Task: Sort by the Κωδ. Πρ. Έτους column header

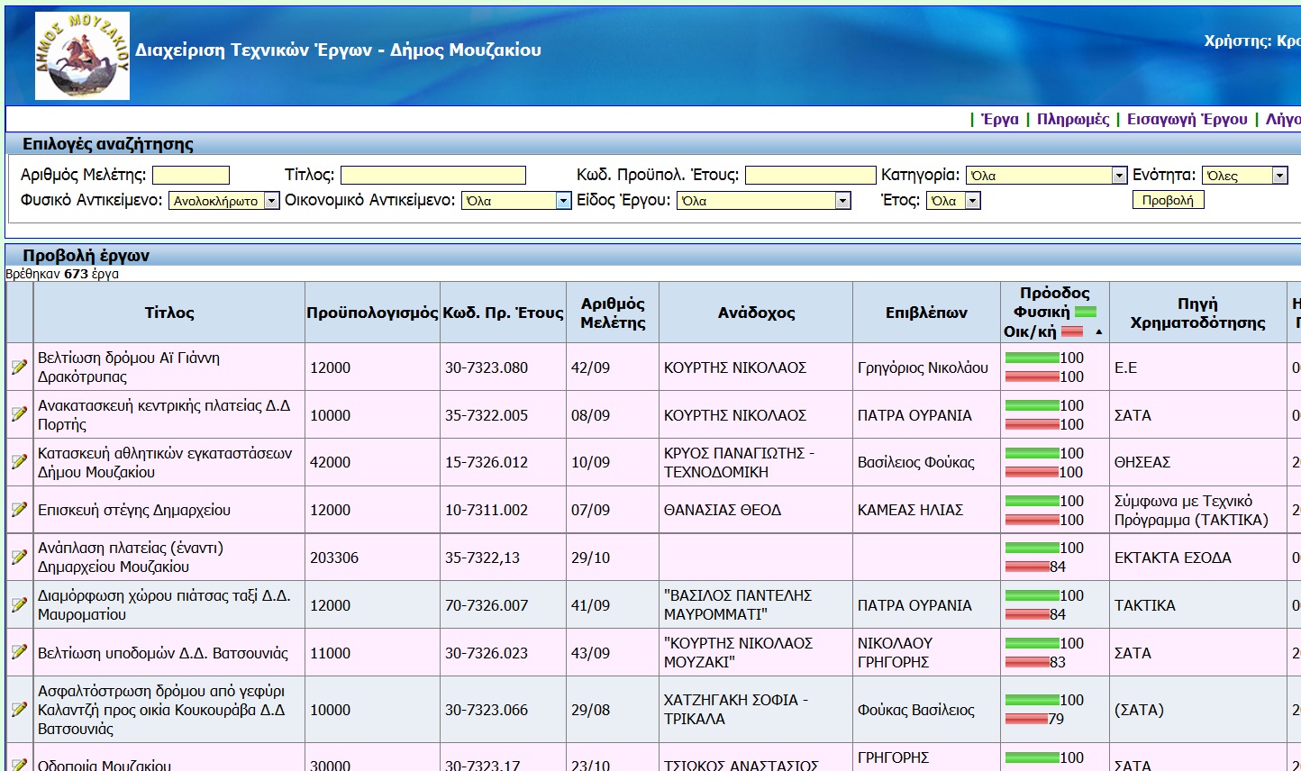Action: [x=503, y=313]
